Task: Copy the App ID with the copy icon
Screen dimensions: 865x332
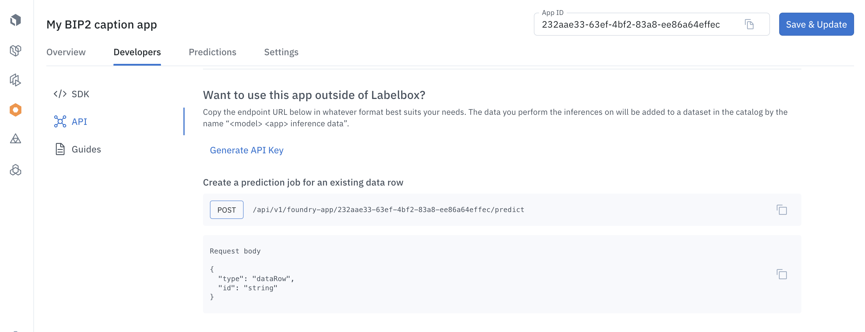Action: point(749,24)
